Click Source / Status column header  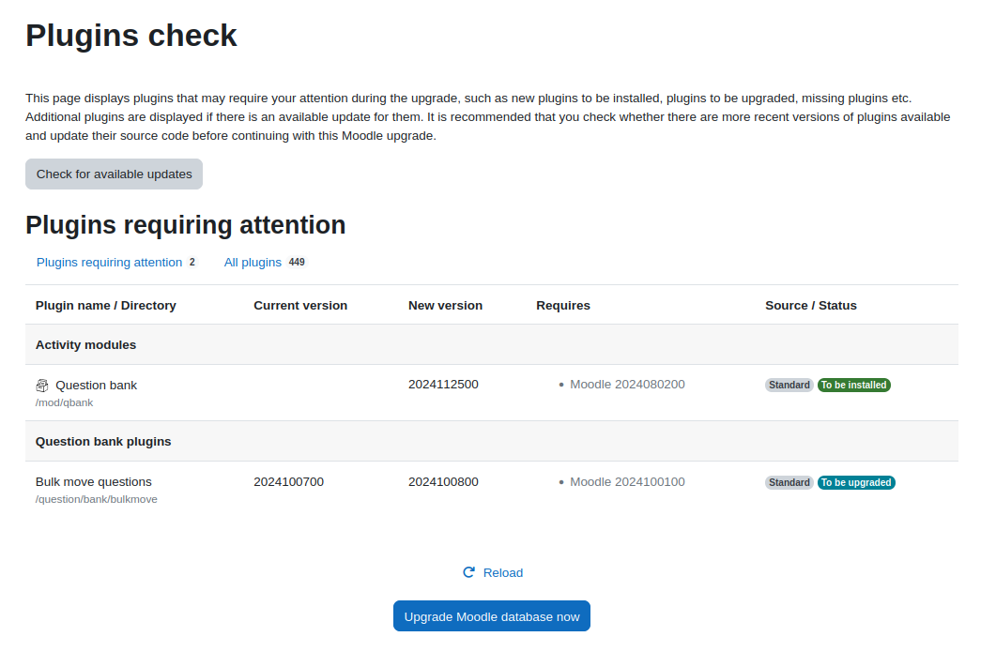click(810, 305)
